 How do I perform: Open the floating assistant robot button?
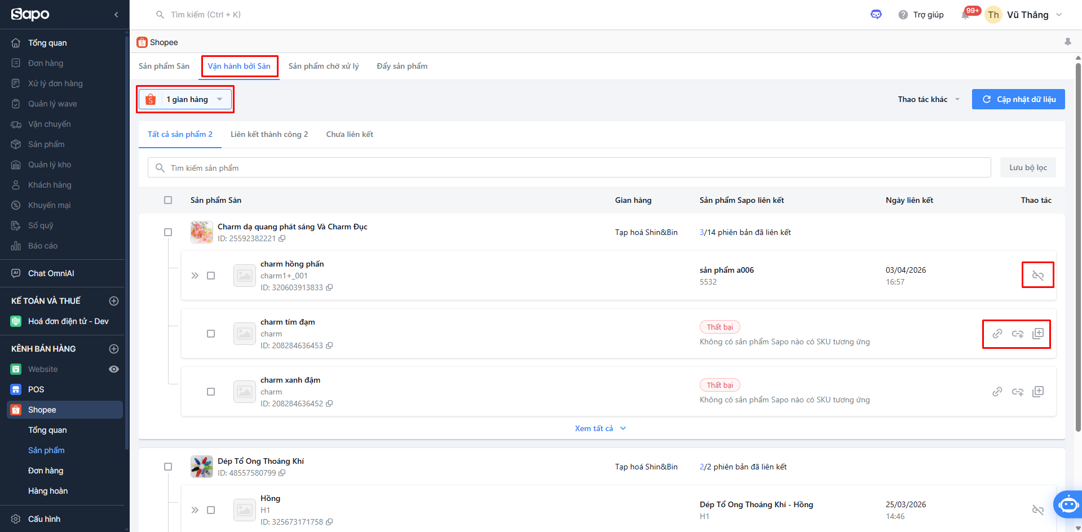[x=1068, y=504]
